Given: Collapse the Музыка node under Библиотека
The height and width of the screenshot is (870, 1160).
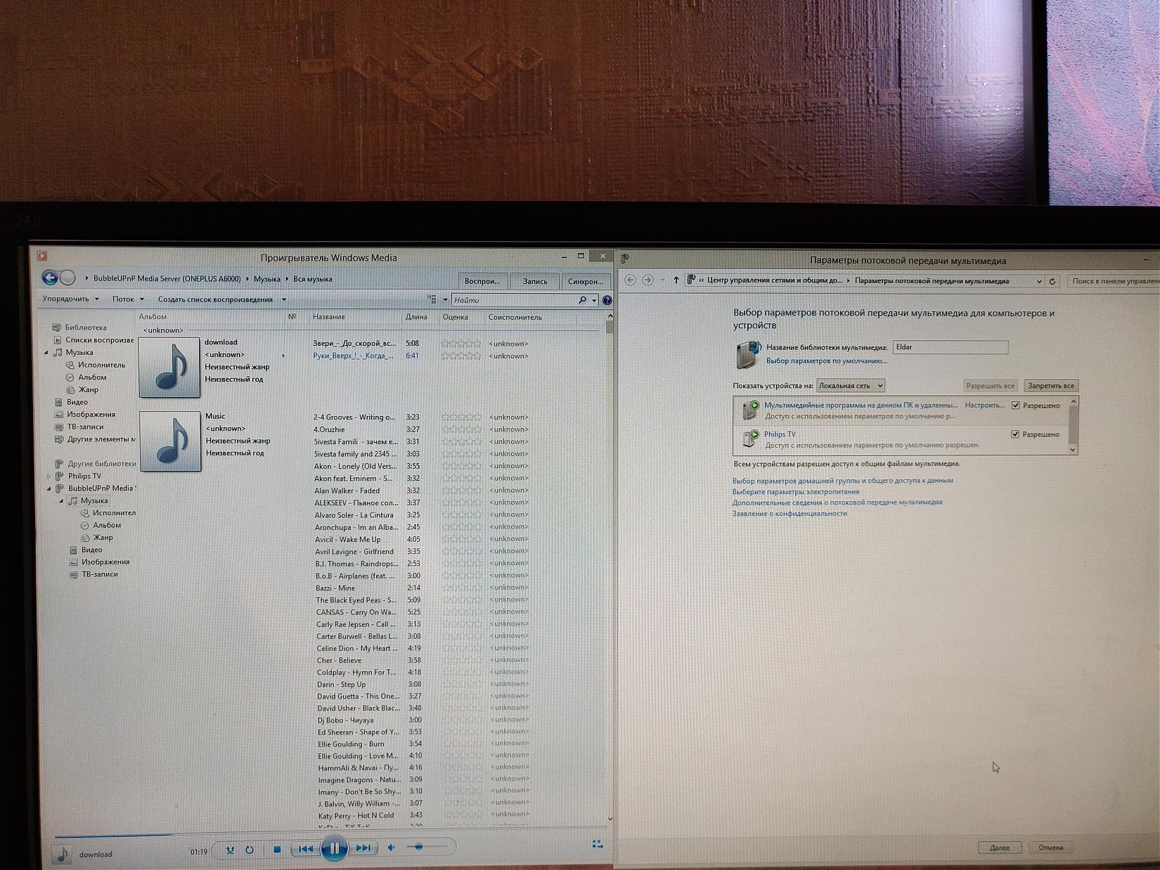Looking at the screenshot, I should pyautogui.click(x=46, y=353).
